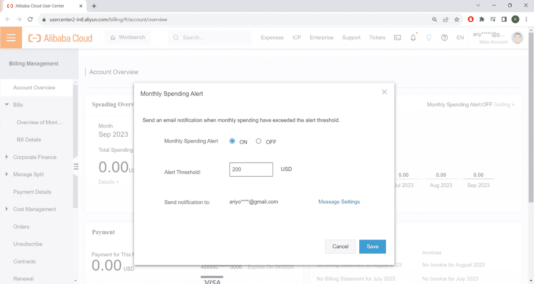
Task: Bookmark this page with star icon
Action: pyautogui.click(x=457, y=19)
